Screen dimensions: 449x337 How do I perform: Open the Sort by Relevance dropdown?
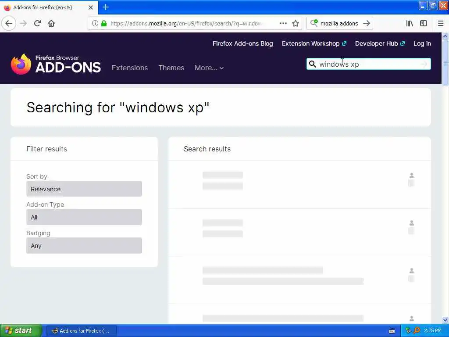(84, 189)
